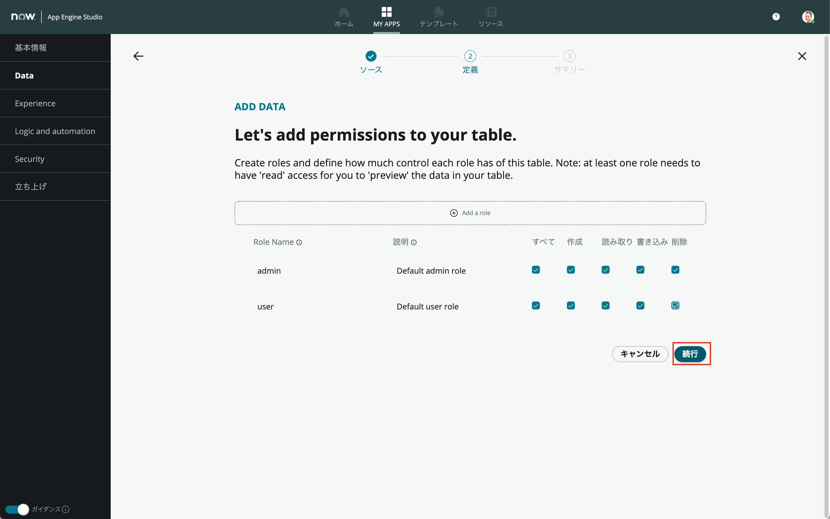The width and height of the screenshot is (830, 519).
Task: Click the 続行 continue button
Action: pos(690,354)
